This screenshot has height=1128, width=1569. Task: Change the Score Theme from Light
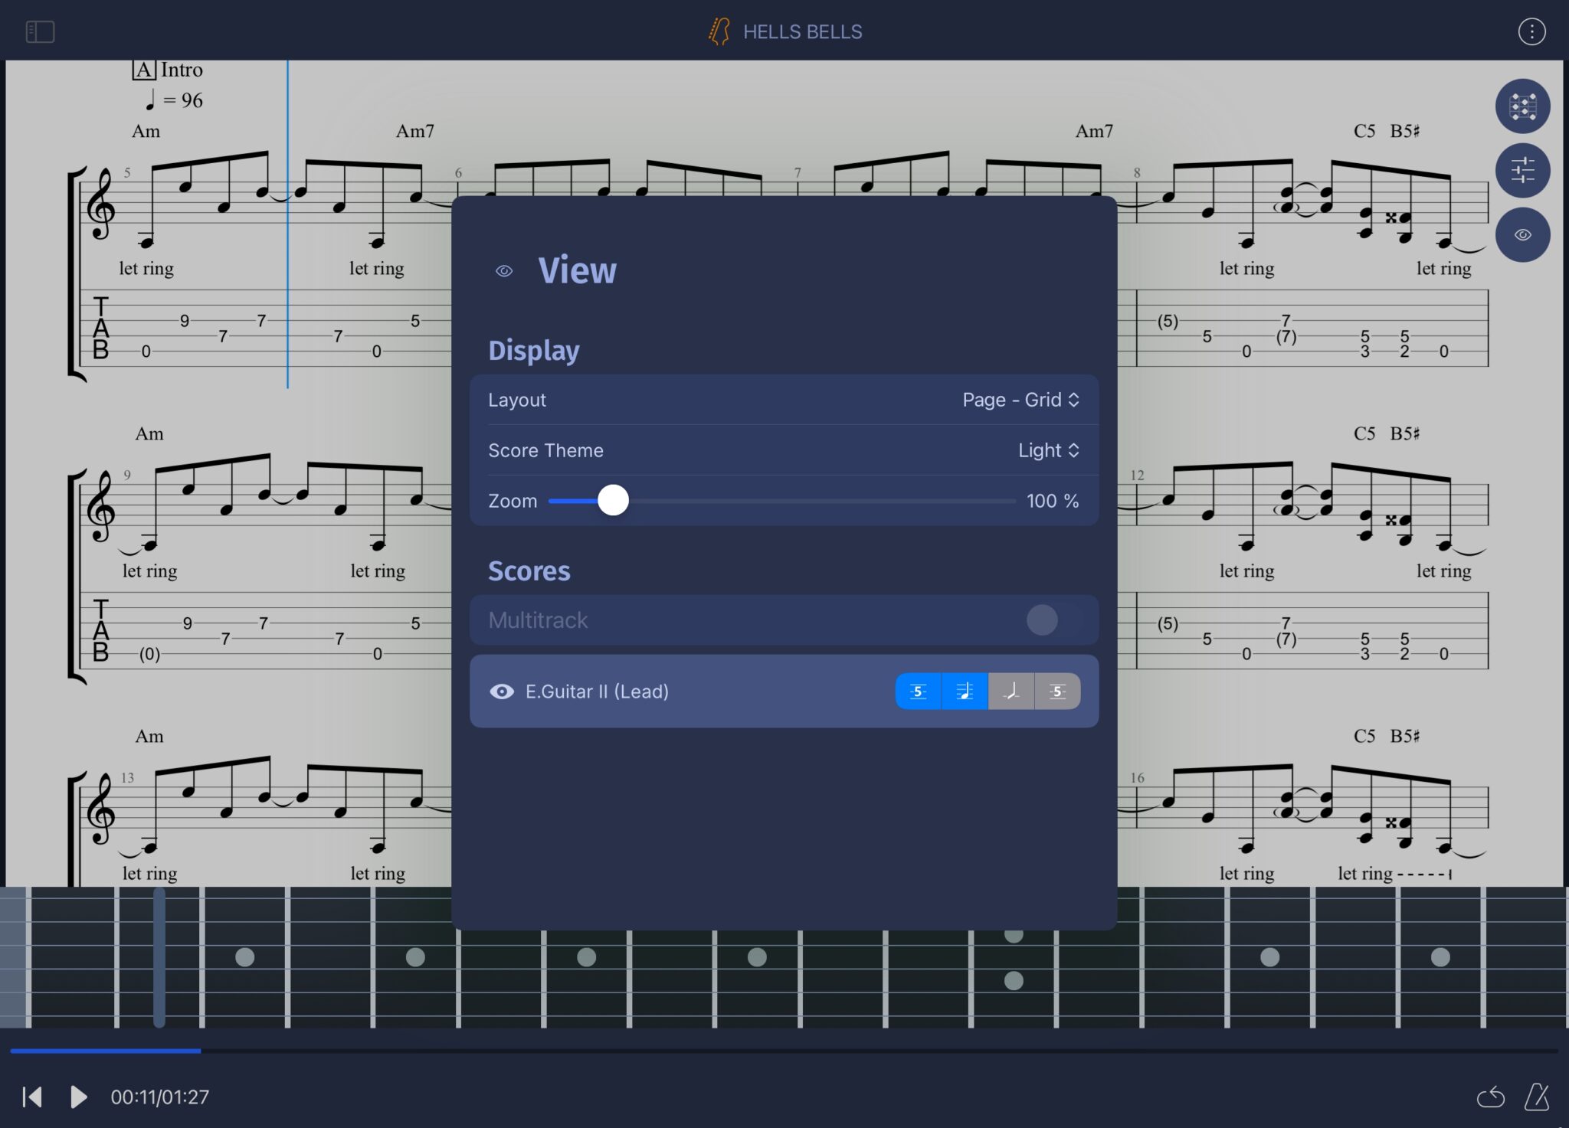[x=1048, y=450]
